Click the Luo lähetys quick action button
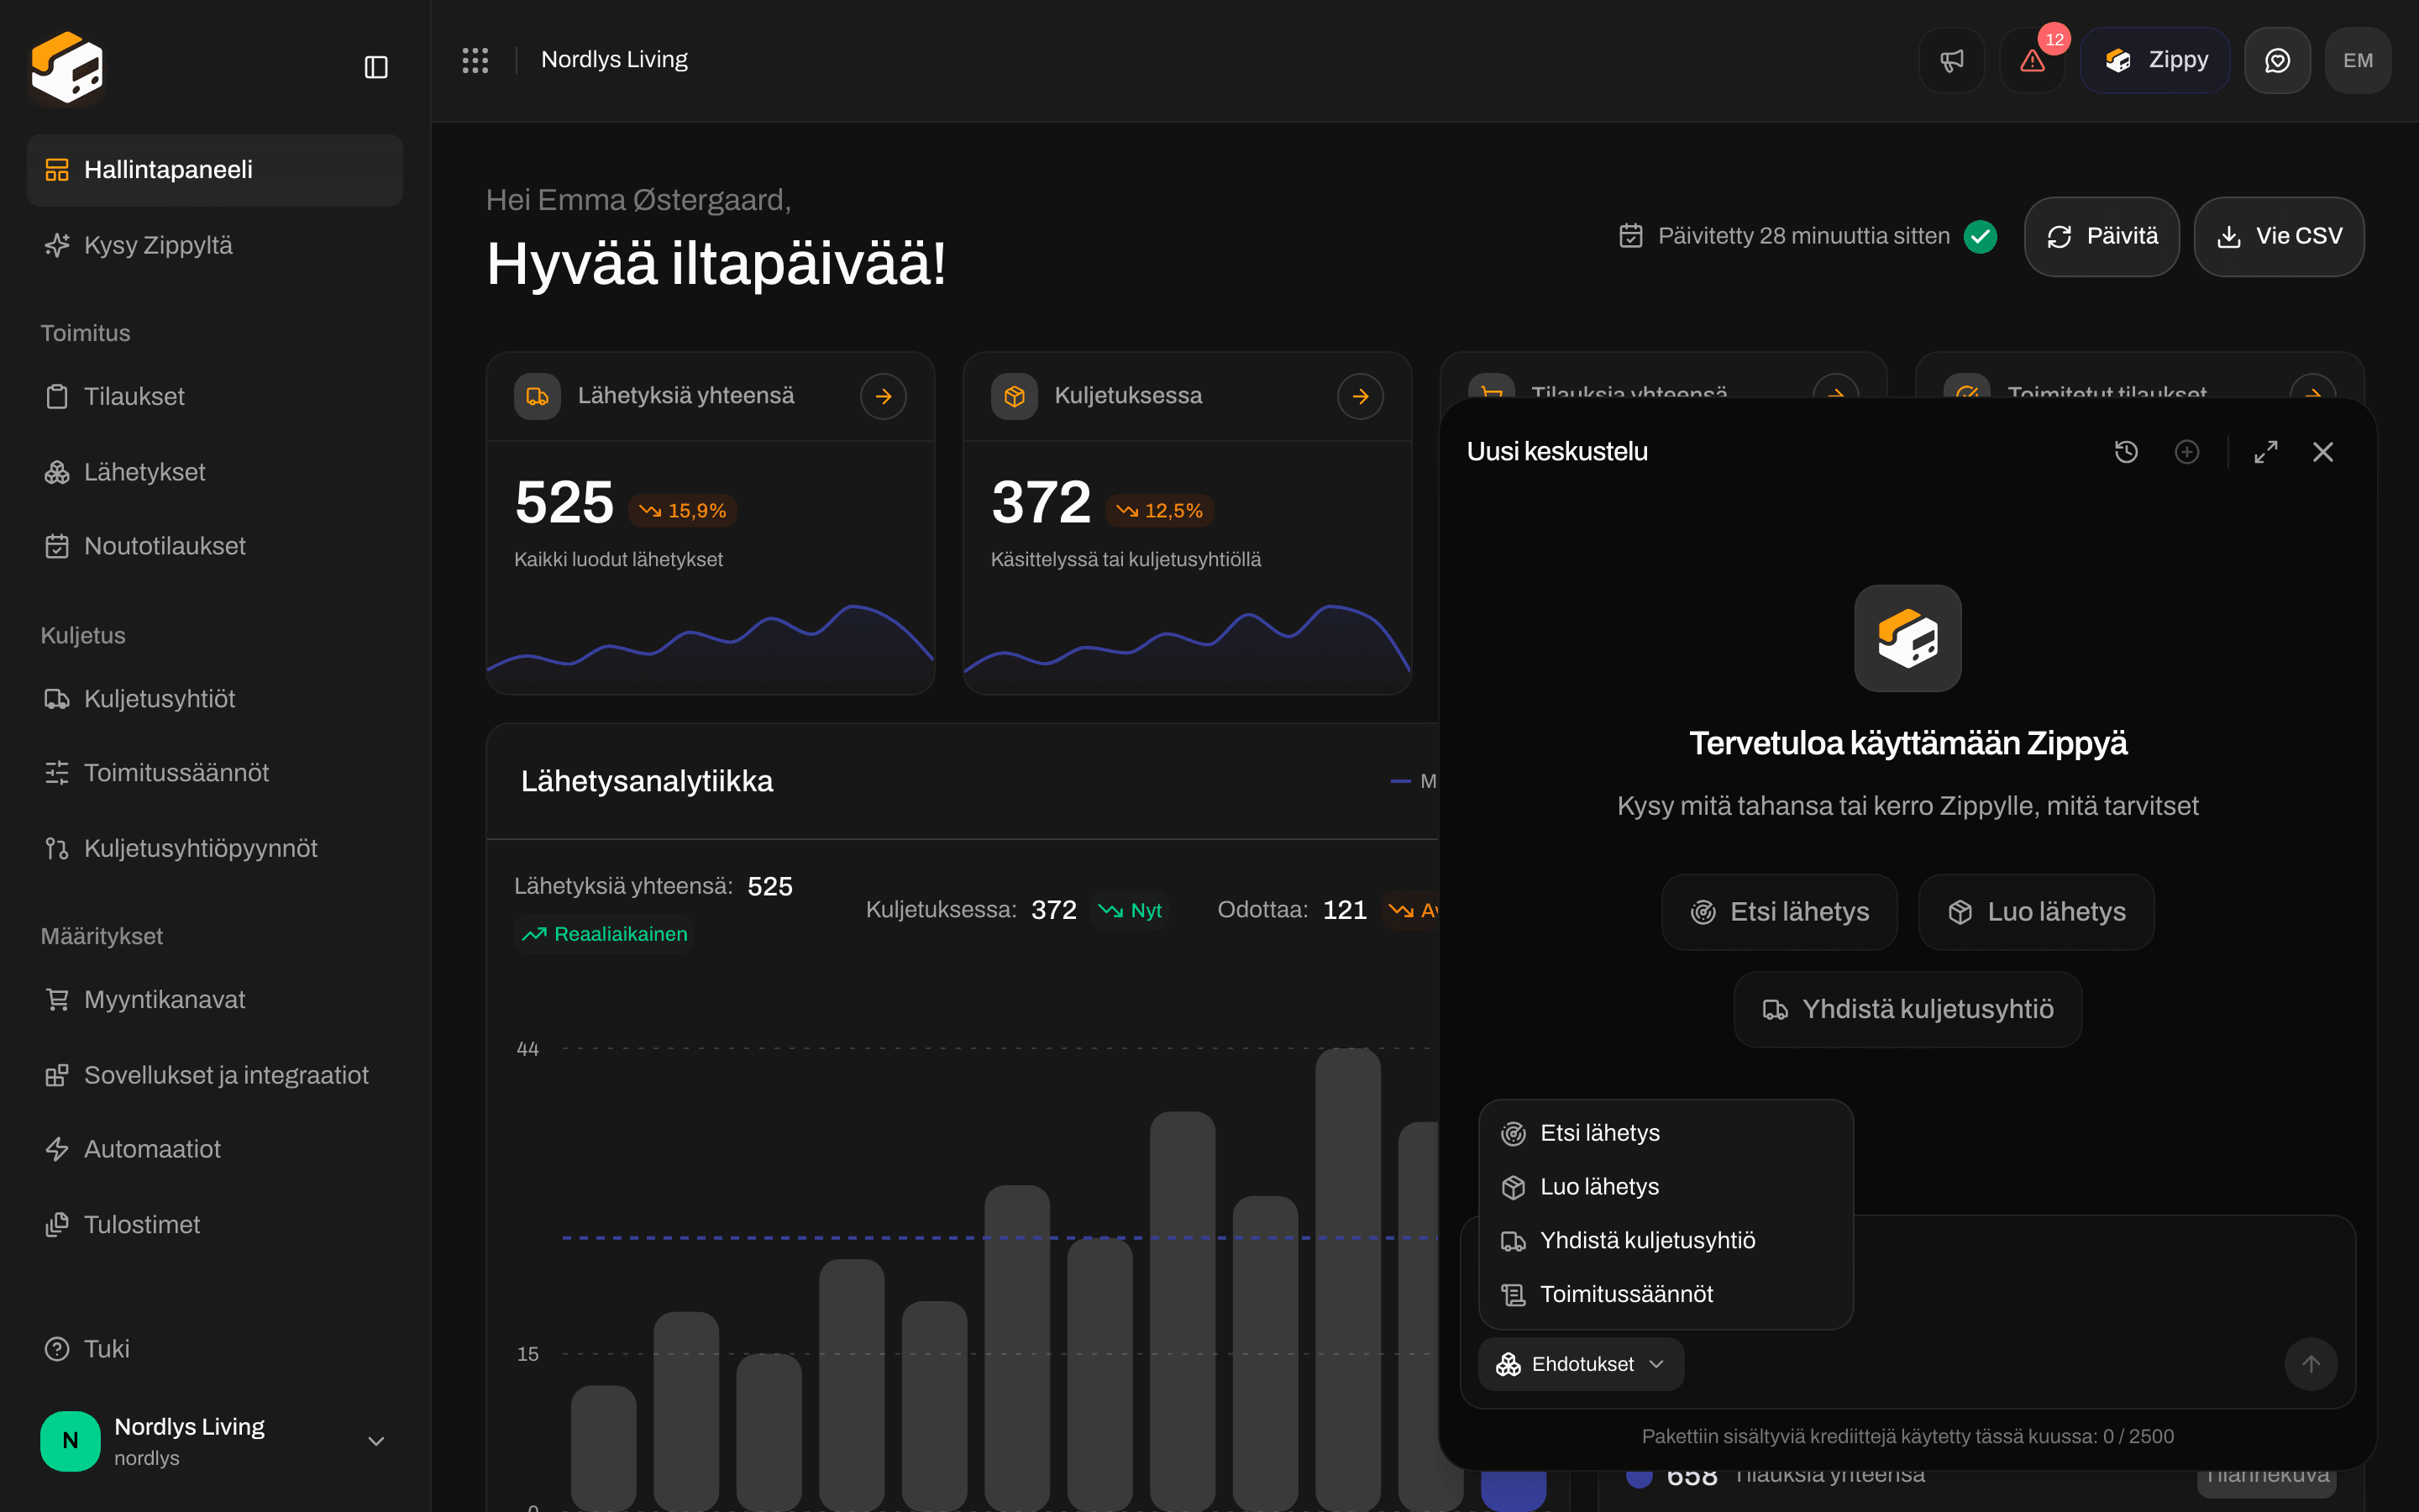Viewport: 2419px width, 1512px height. click(x=2036, y=912)
